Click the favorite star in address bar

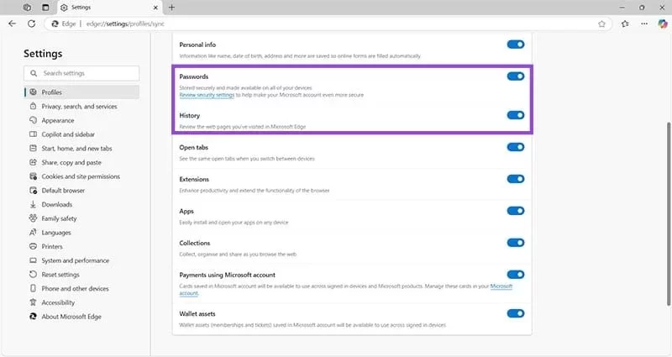[x=602, y=24]
